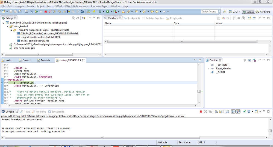Click the Print icon in the toolbar
The height and width of the screenshot is (147, 273).
point(20,12)
